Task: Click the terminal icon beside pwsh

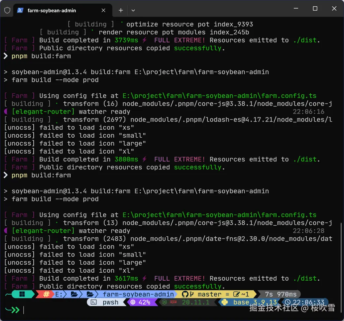Action: click(94, 302)
